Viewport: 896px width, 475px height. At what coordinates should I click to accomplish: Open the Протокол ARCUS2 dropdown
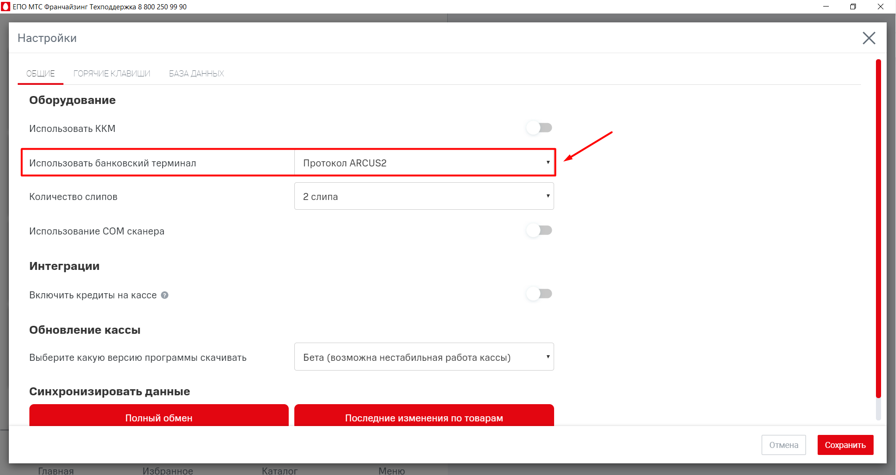pyautogui.click(x=424, y=163)
